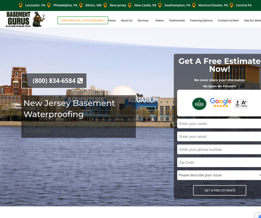Click the map pin icon beside Southampton, PA
Screen dimensions: 261x218
pyautogui.click(x=160, y=5)
